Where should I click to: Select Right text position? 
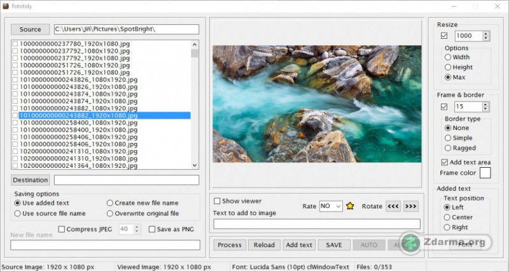click(447, 228)
